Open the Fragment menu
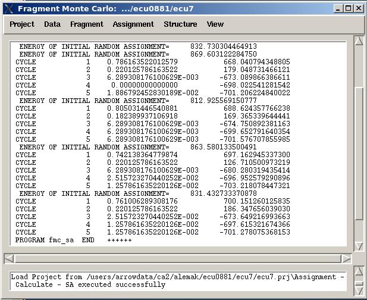Image resolution: width=367 pixels, height=300 pixels. click(86, 24)
